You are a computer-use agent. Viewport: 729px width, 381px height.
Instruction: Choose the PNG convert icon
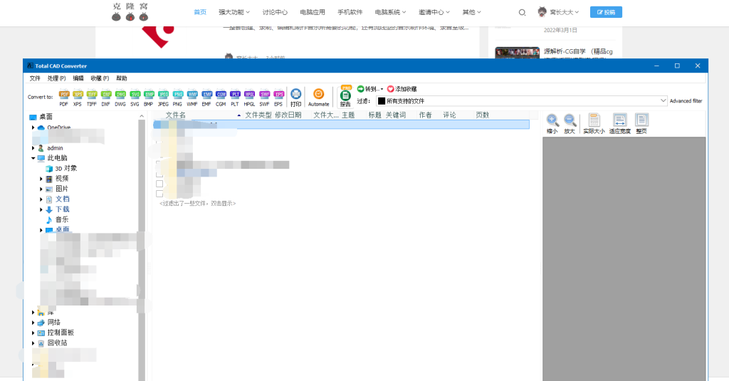pos(177,98)
